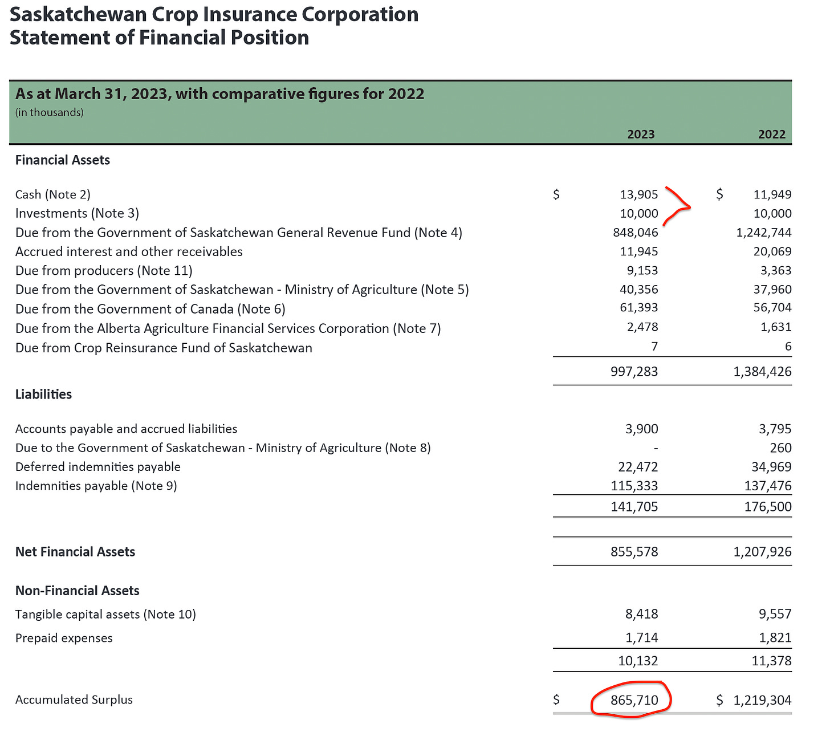Select the value 1,714

coord(642,638)
